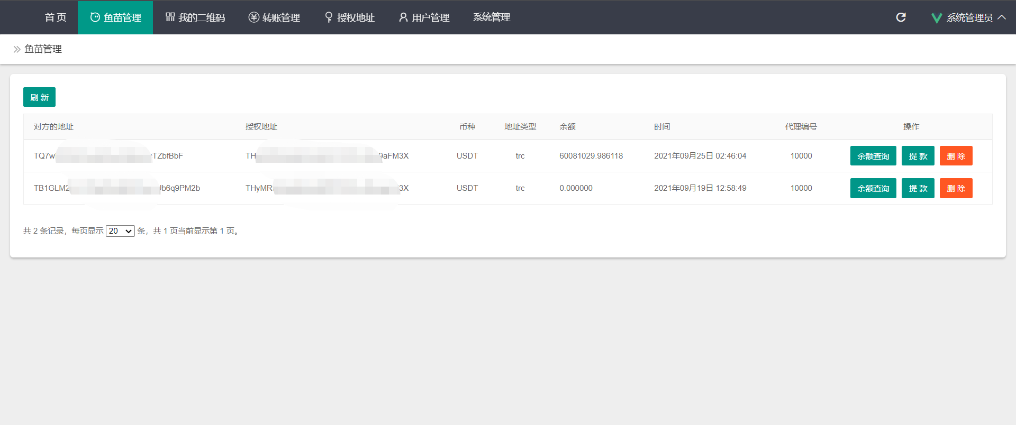
Task: Click 余额查询 in the first table row
Action: pyautogui.click(x=873, y=156)
